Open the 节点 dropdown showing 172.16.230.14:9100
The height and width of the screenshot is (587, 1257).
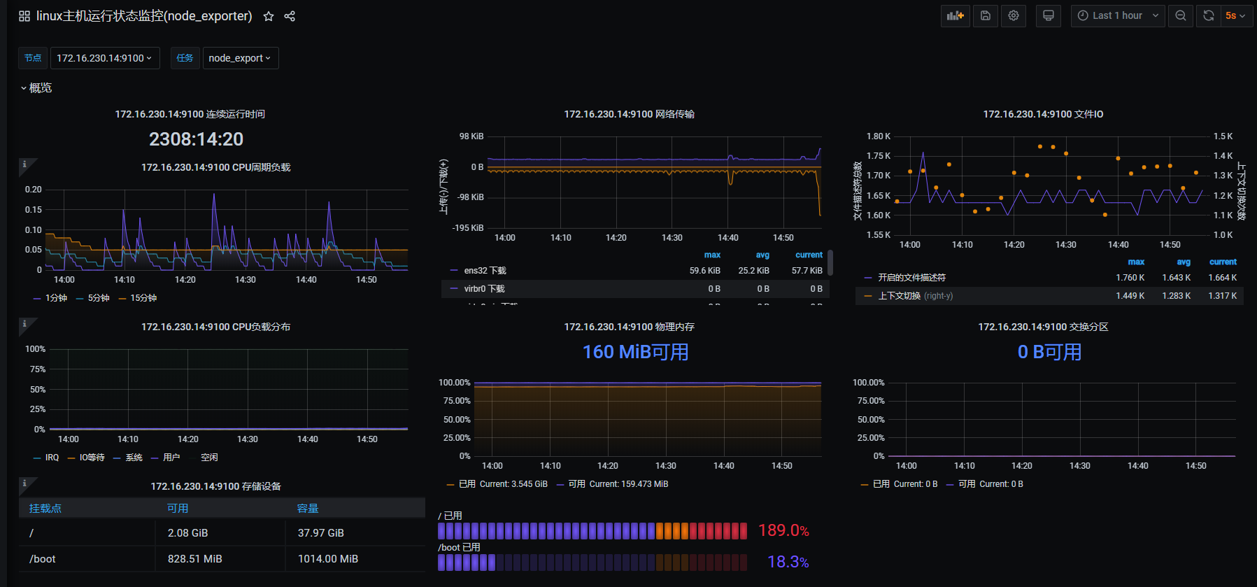click(x=105, y=58)
